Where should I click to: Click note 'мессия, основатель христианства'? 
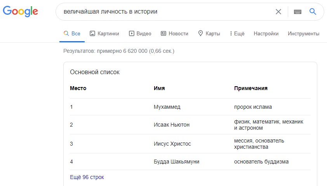pos(259,144)
